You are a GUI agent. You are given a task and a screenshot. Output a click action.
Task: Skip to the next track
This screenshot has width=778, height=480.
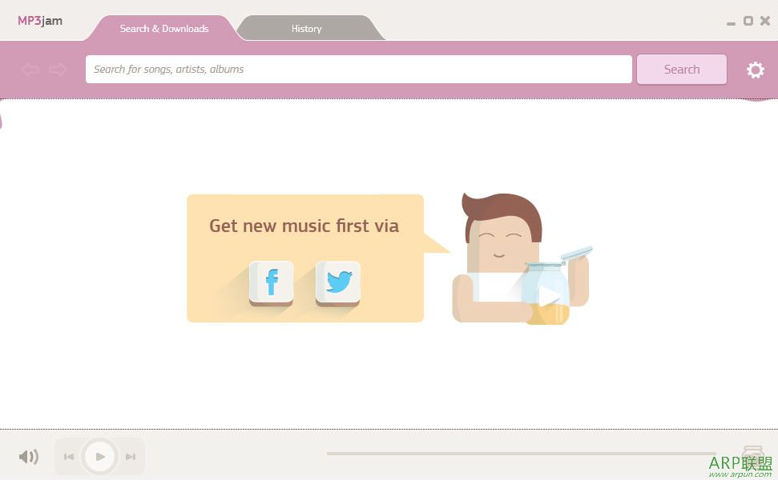click(x=131, y=457)
